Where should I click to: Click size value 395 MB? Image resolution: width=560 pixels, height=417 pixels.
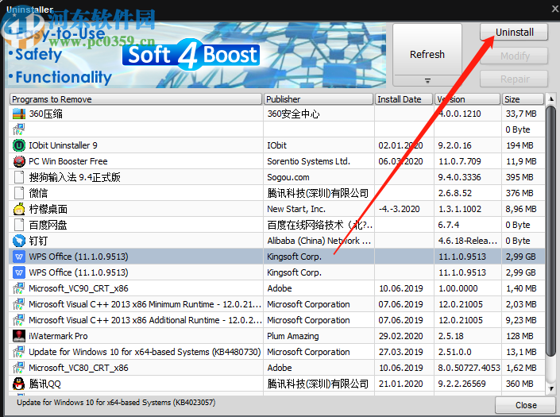pos(519,177)
